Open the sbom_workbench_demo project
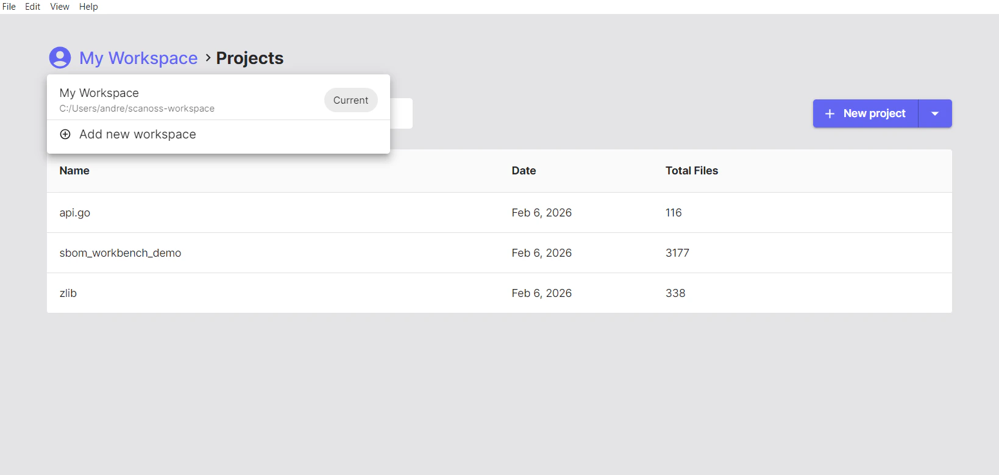Screen dimensions: 999x475 pyautogui.click(x=120, y=253)
